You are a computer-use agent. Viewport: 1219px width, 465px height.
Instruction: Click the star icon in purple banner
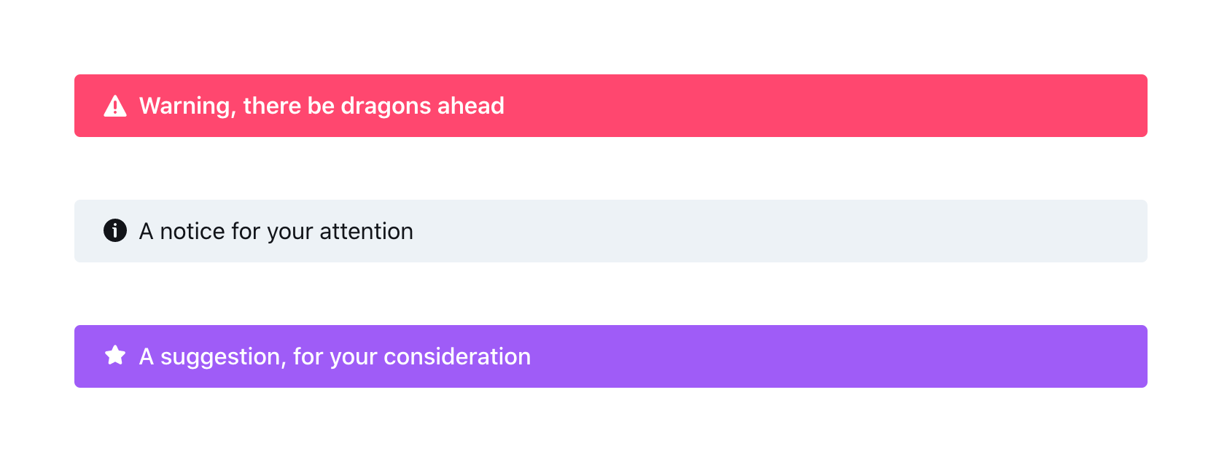[115, 356]
